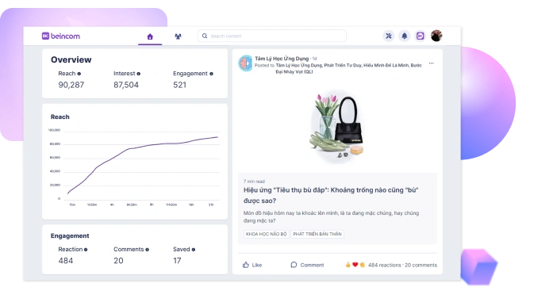Click the "7 min read" label
The width and height of the screenshot is (534, 306).
[254, 182]
